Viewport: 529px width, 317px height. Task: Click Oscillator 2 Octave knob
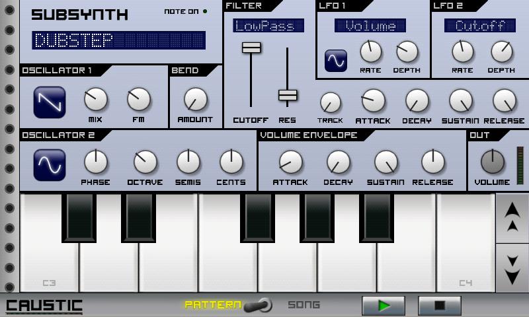click(145, 162)
